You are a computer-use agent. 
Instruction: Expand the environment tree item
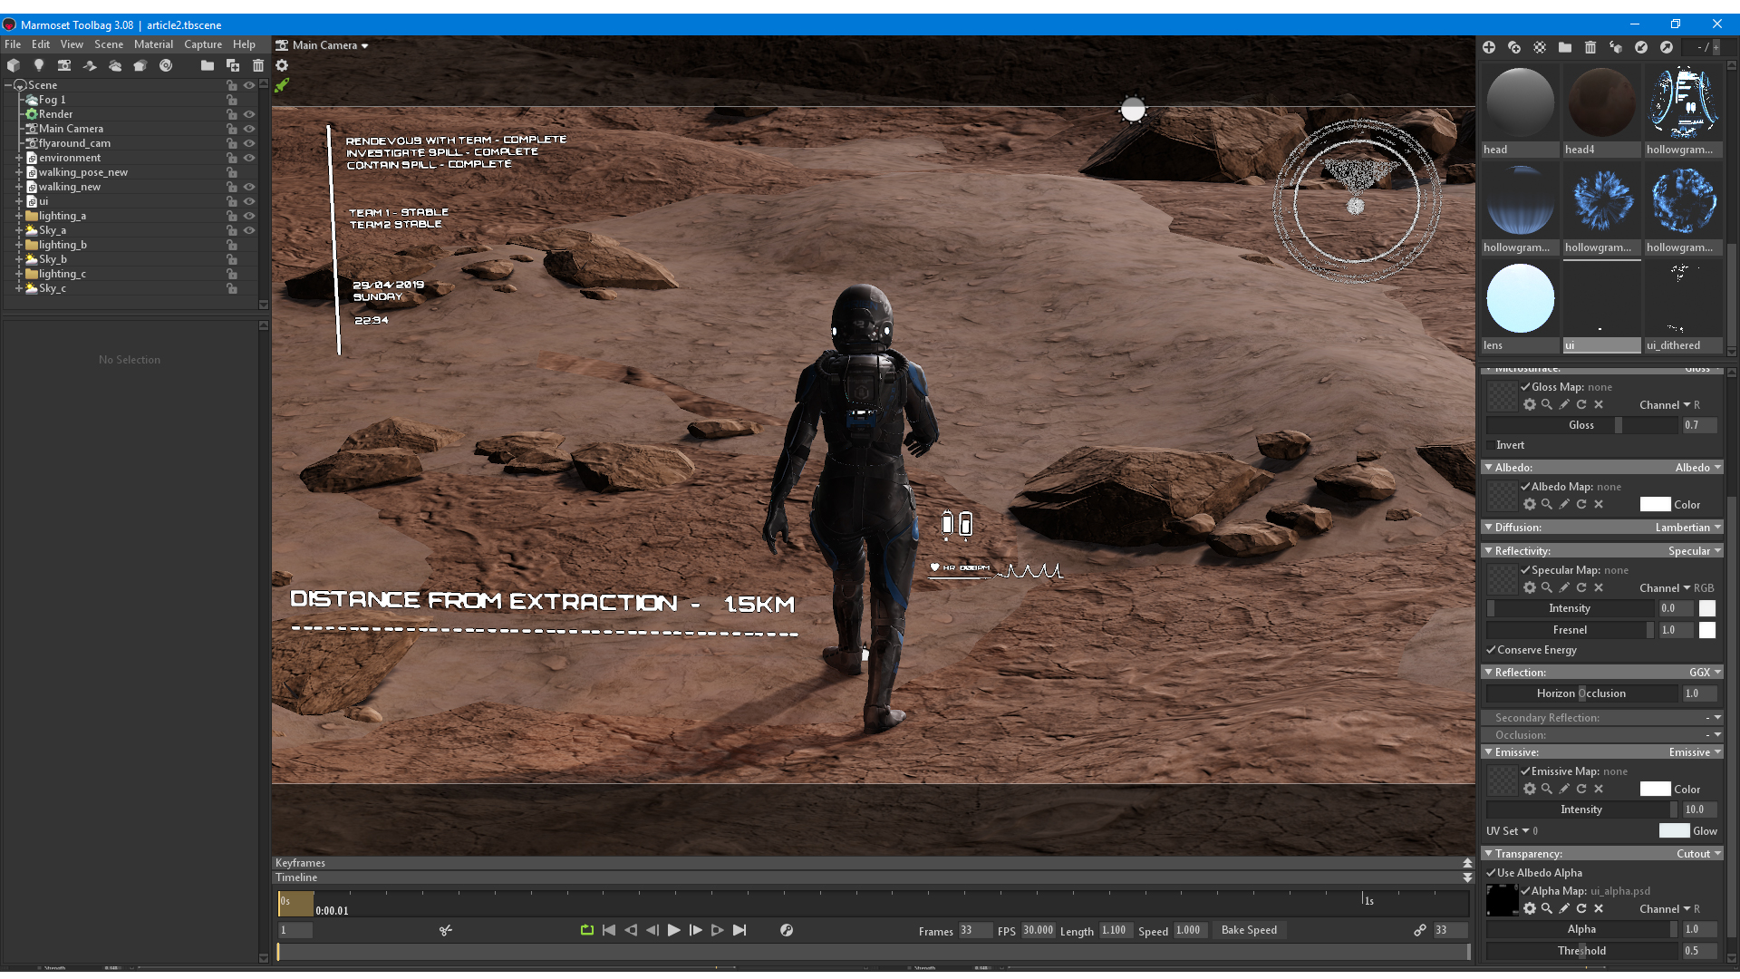(18, 158)
